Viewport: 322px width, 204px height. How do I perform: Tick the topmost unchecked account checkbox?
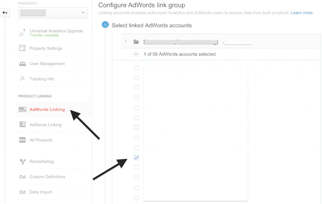[x=136, y=68]
